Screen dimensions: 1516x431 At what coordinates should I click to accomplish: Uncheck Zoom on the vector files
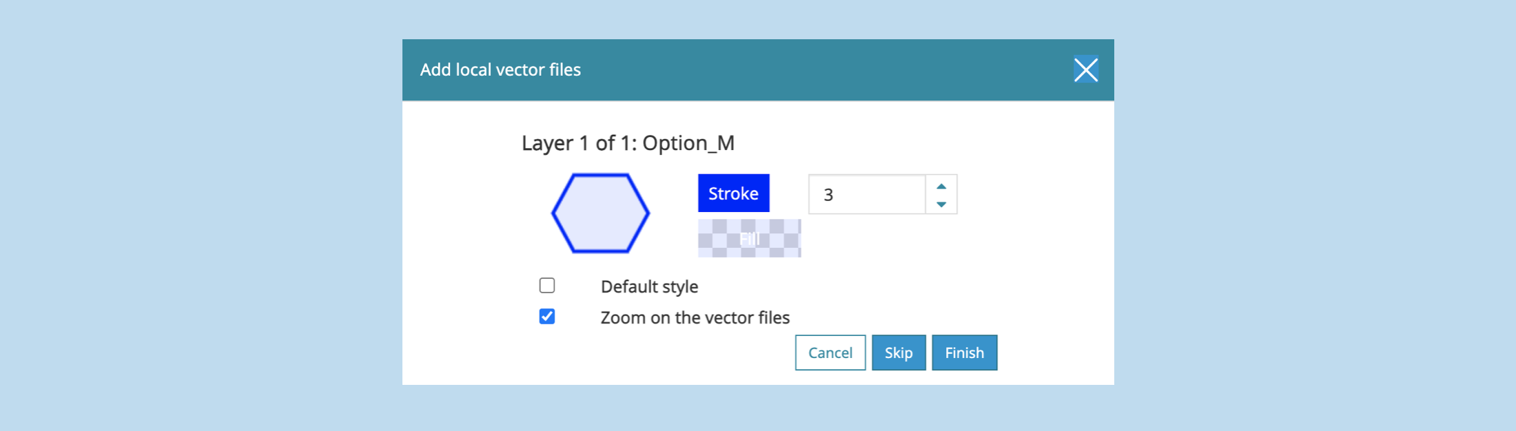coord(547,317)
